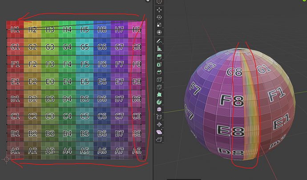Select the Transform tool
This screenshot has height=180, width=307.
click(x=159, y=32)
